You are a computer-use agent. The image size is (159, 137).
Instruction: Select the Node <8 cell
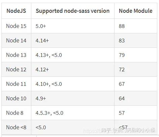[x=16, y=127]
